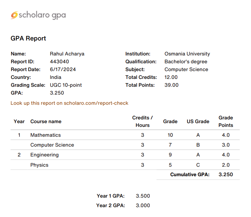The height and width of the screenshot is (217, 251).
Task: Click the report date 6/17/2024
Action: (63, 69)
